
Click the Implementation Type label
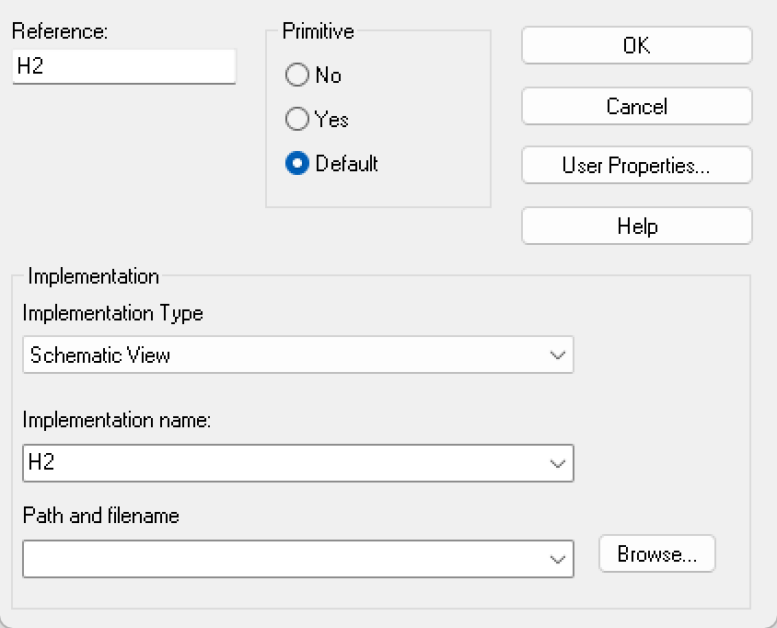[113, 314]
